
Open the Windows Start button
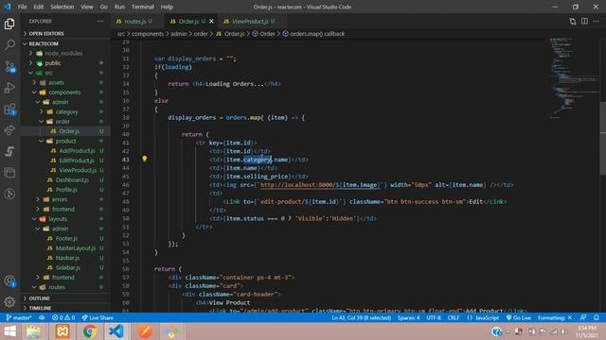point(9,331)
